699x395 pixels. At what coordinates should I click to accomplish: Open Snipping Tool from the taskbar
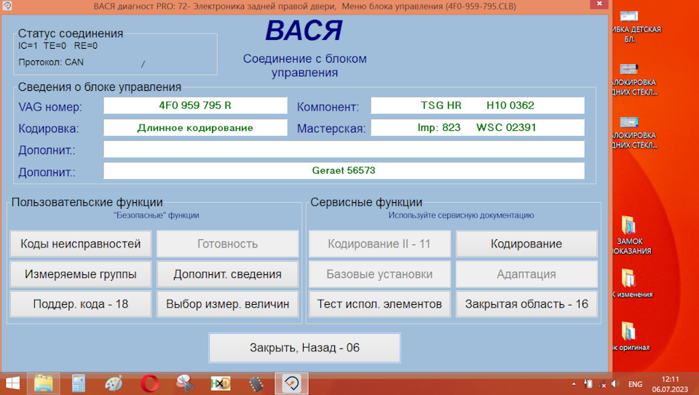click(185, 383)
